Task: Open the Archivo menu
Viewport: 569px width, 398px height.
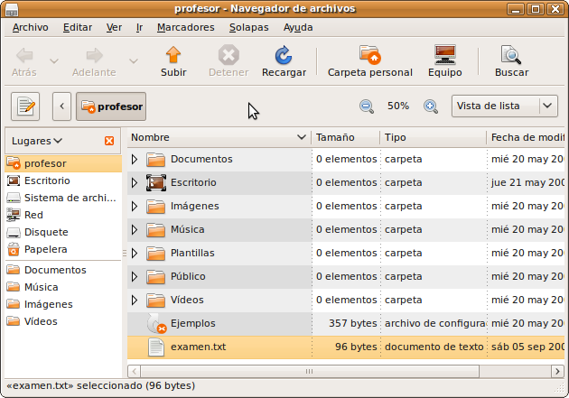Action: tap(31, 27)
